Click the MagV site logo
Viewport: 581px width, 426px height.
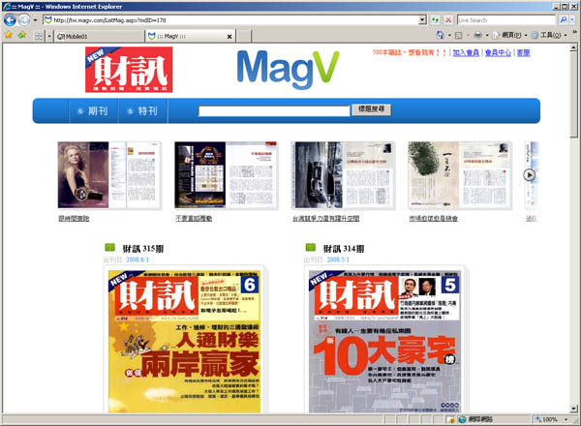coord(288,70)
